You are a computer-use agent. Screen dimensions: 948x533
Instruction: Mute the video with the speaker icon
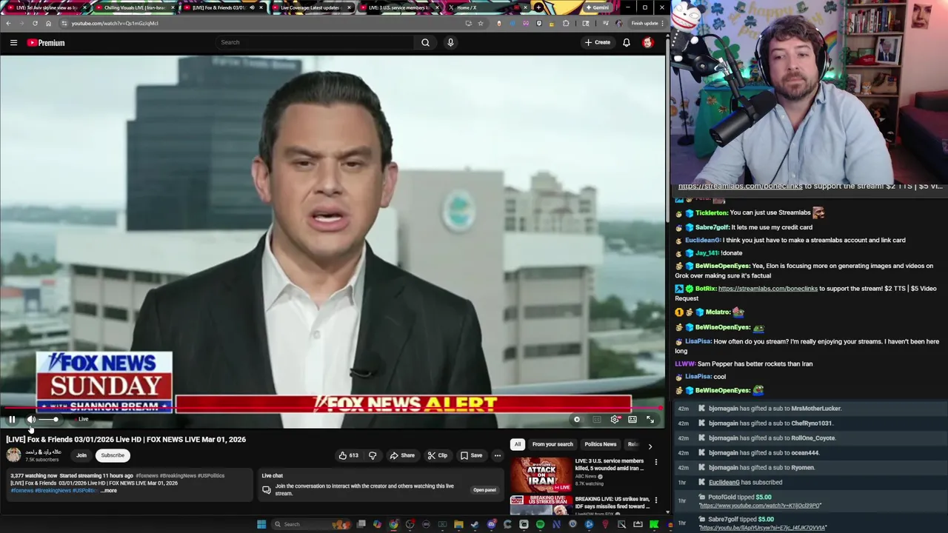pyautogui.click(x=31, y=420)
